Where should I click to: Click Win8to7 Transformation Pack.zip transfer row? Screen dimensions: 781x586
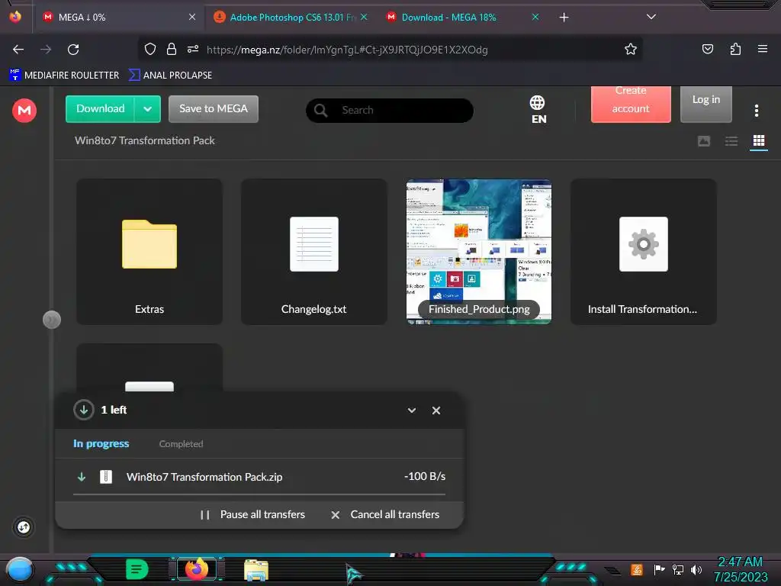(259, 477)
